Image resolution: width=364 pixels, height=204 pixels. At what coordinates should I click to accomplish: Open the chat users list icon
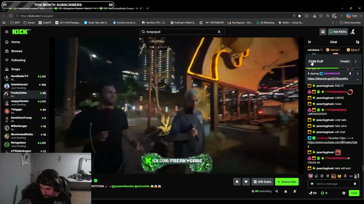(x=357, y=42)
